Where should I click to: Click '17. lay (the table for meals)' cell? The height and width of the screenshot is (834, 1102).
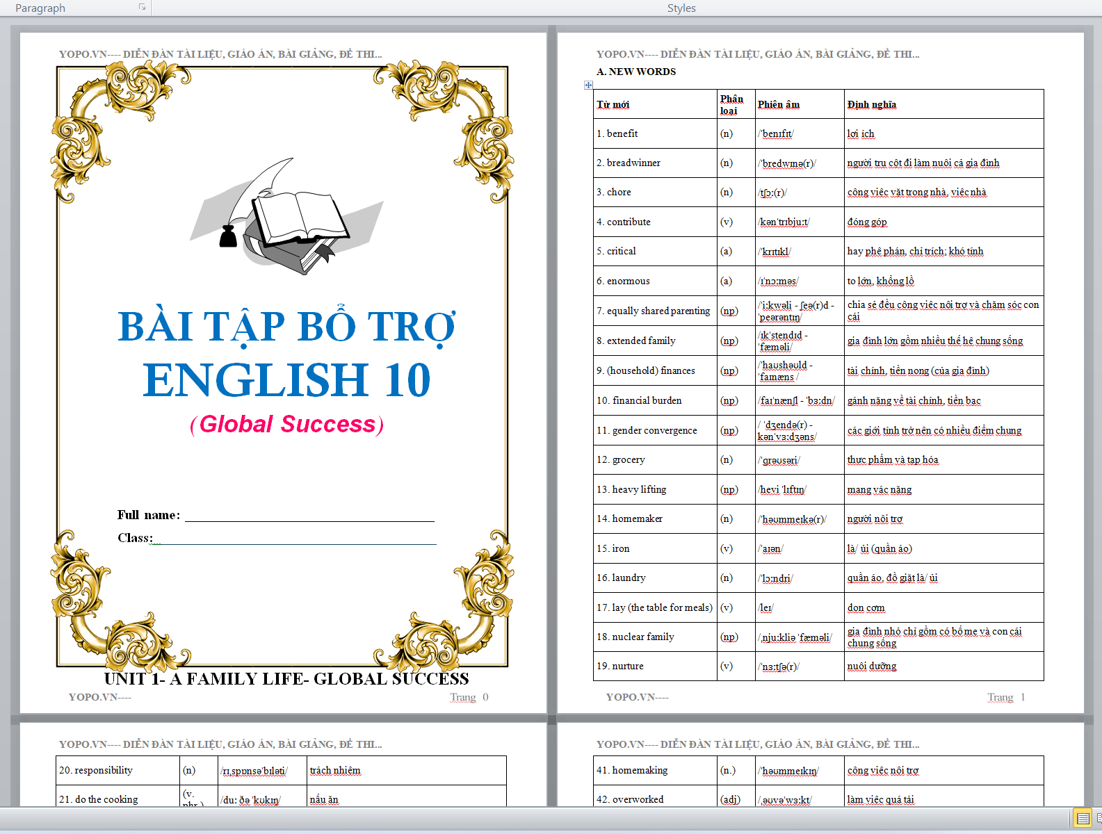click(654, 607)
